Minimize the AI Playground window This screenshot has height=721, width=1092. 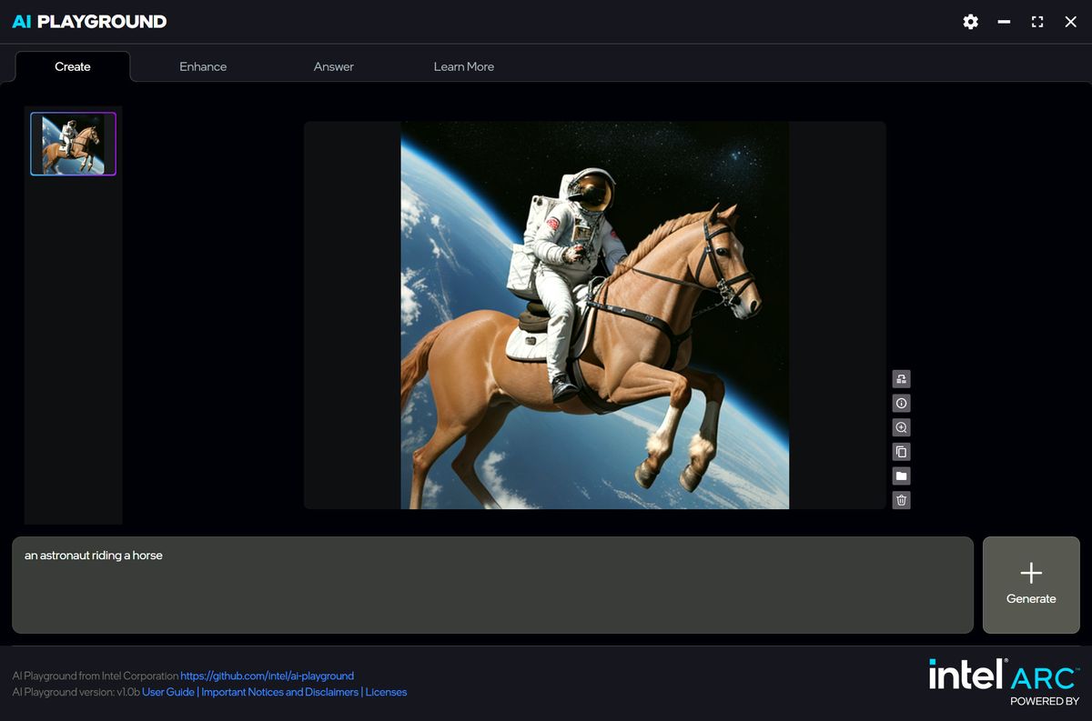(x=1004, y=22)
